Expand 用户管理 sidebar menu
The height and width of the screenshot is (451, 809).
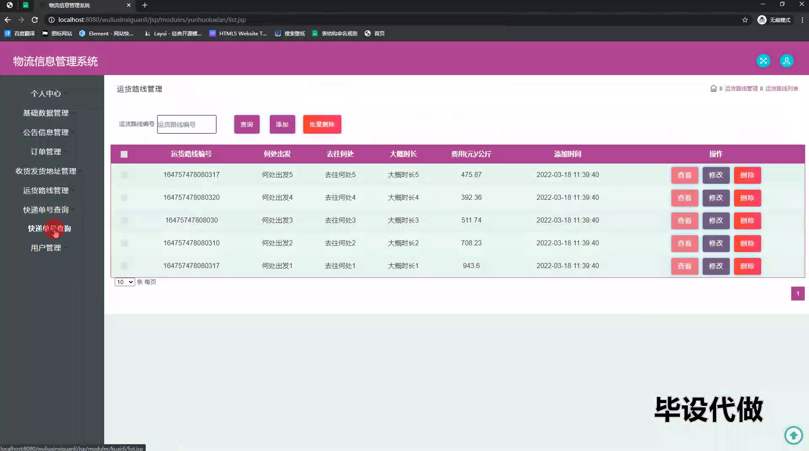click(46, 248)
